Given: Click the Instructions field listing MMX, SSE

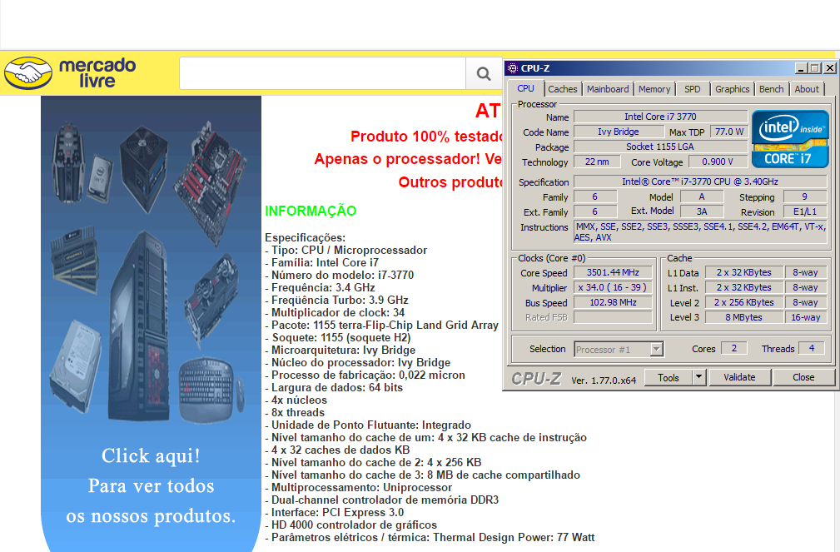Looking at the screenshot, I should pyautogui.click(x=699, y=232).
